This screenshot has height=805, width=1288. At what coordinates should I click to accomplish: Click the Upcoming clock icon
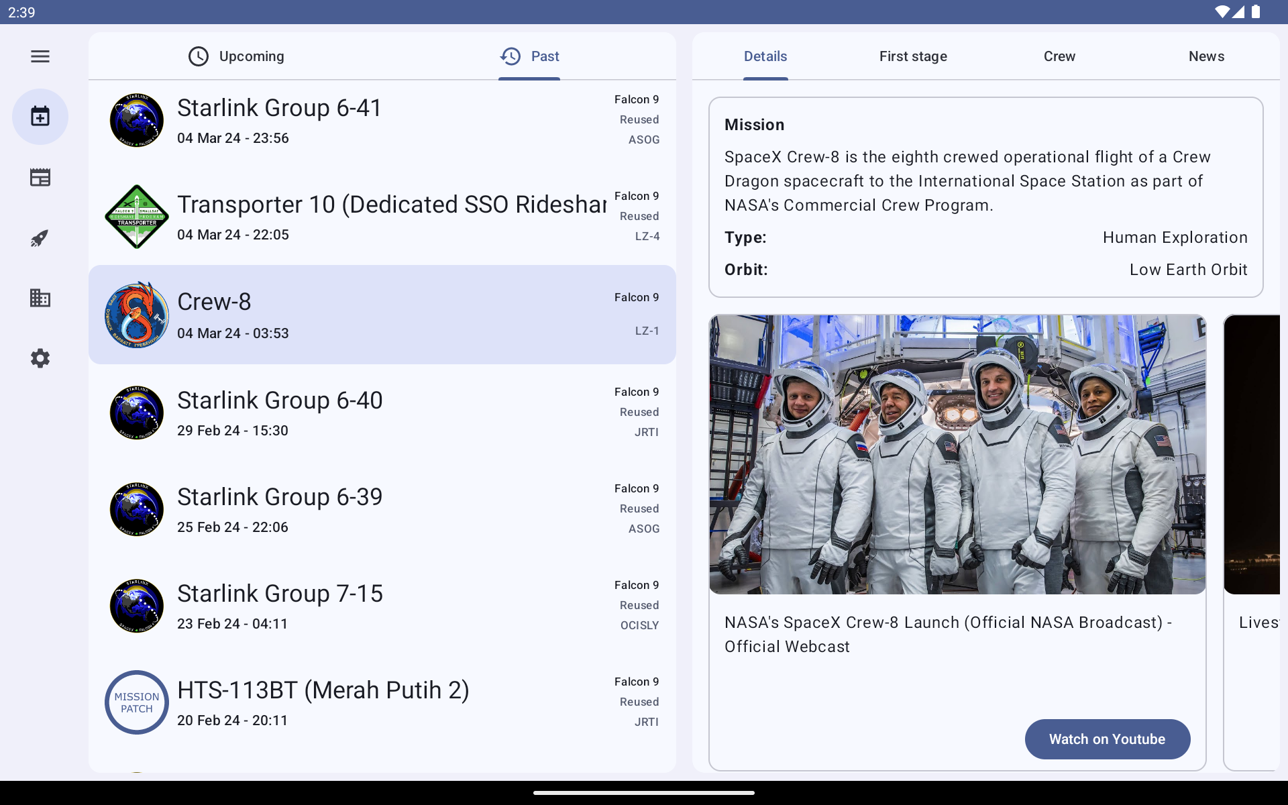(199, 56)
